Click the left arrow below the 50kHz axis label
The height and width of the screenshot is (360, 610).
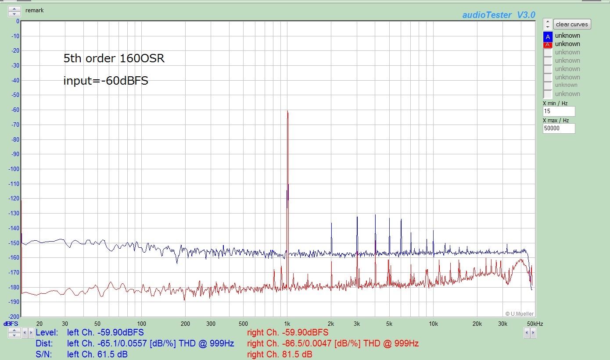click(527, 333)
